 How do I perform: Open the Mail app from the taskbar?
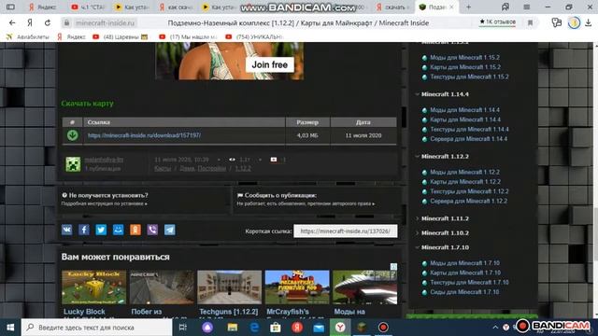point(319,328)
